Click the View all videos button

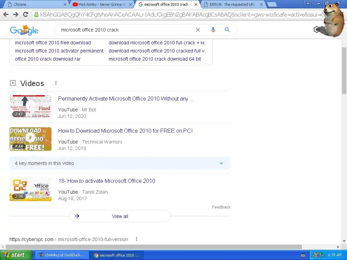(120, 216)
